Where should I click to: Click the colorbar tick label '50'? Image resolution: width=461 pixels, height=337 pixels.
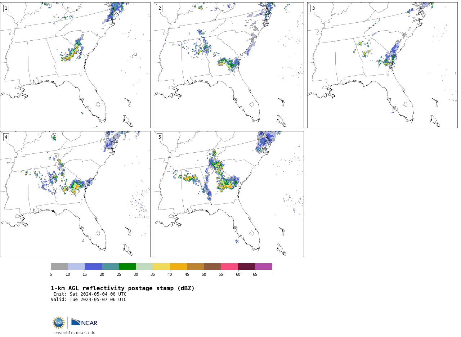click(204, 275)
